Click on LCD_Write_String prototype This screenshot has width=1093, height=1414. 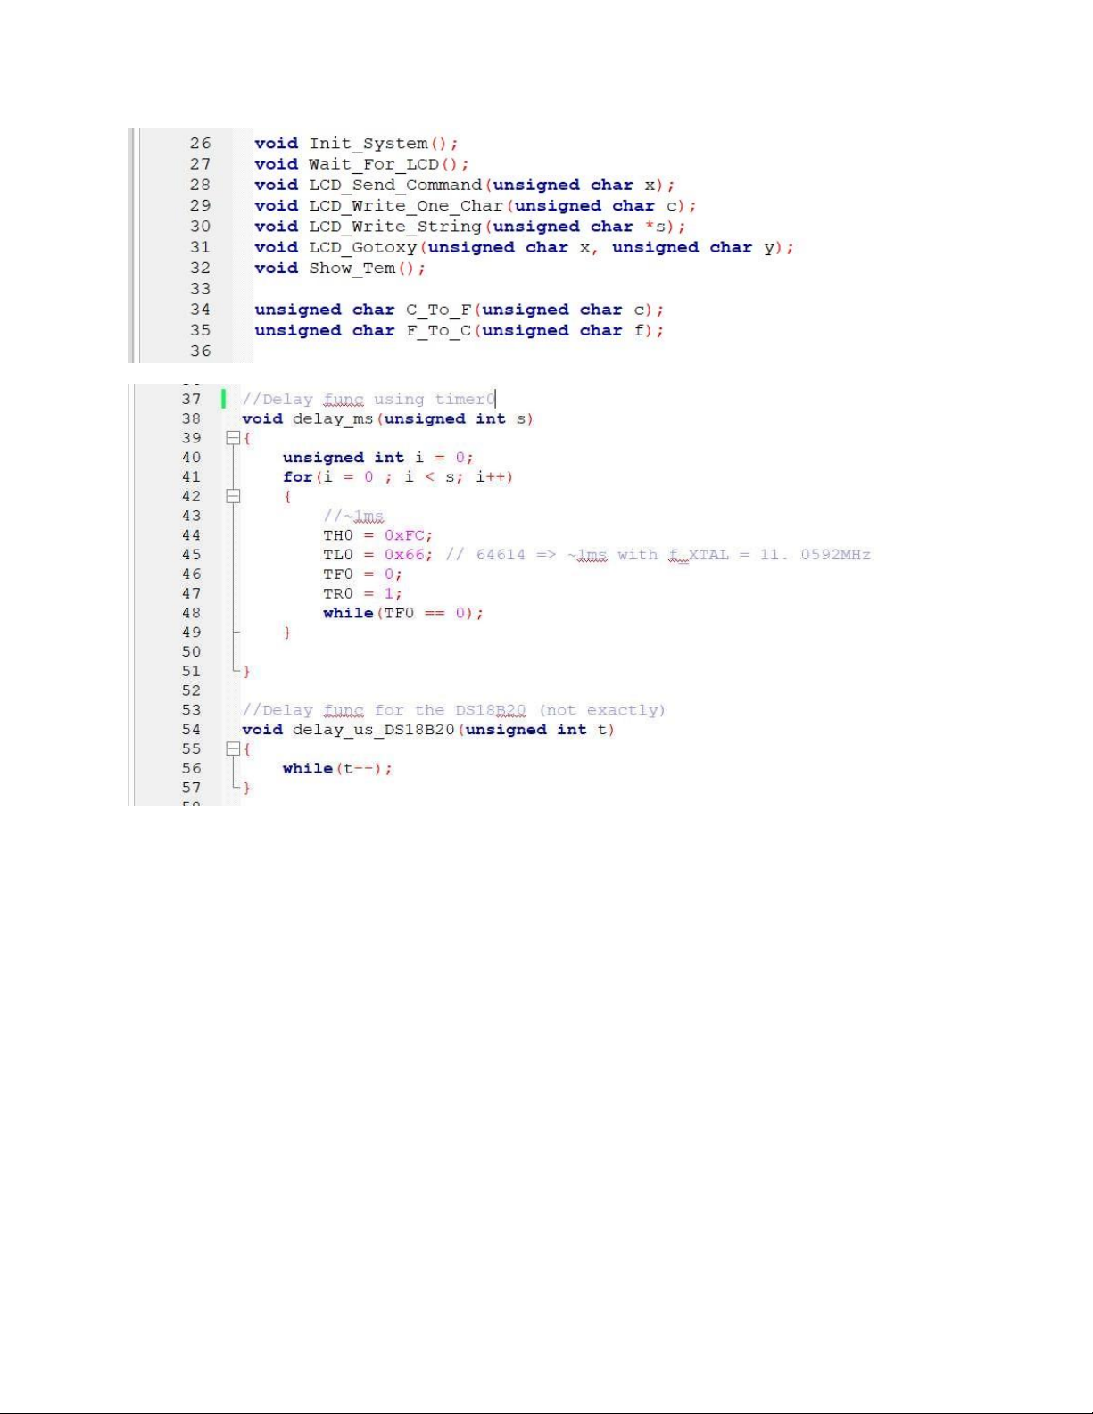(x=470, y=227)
